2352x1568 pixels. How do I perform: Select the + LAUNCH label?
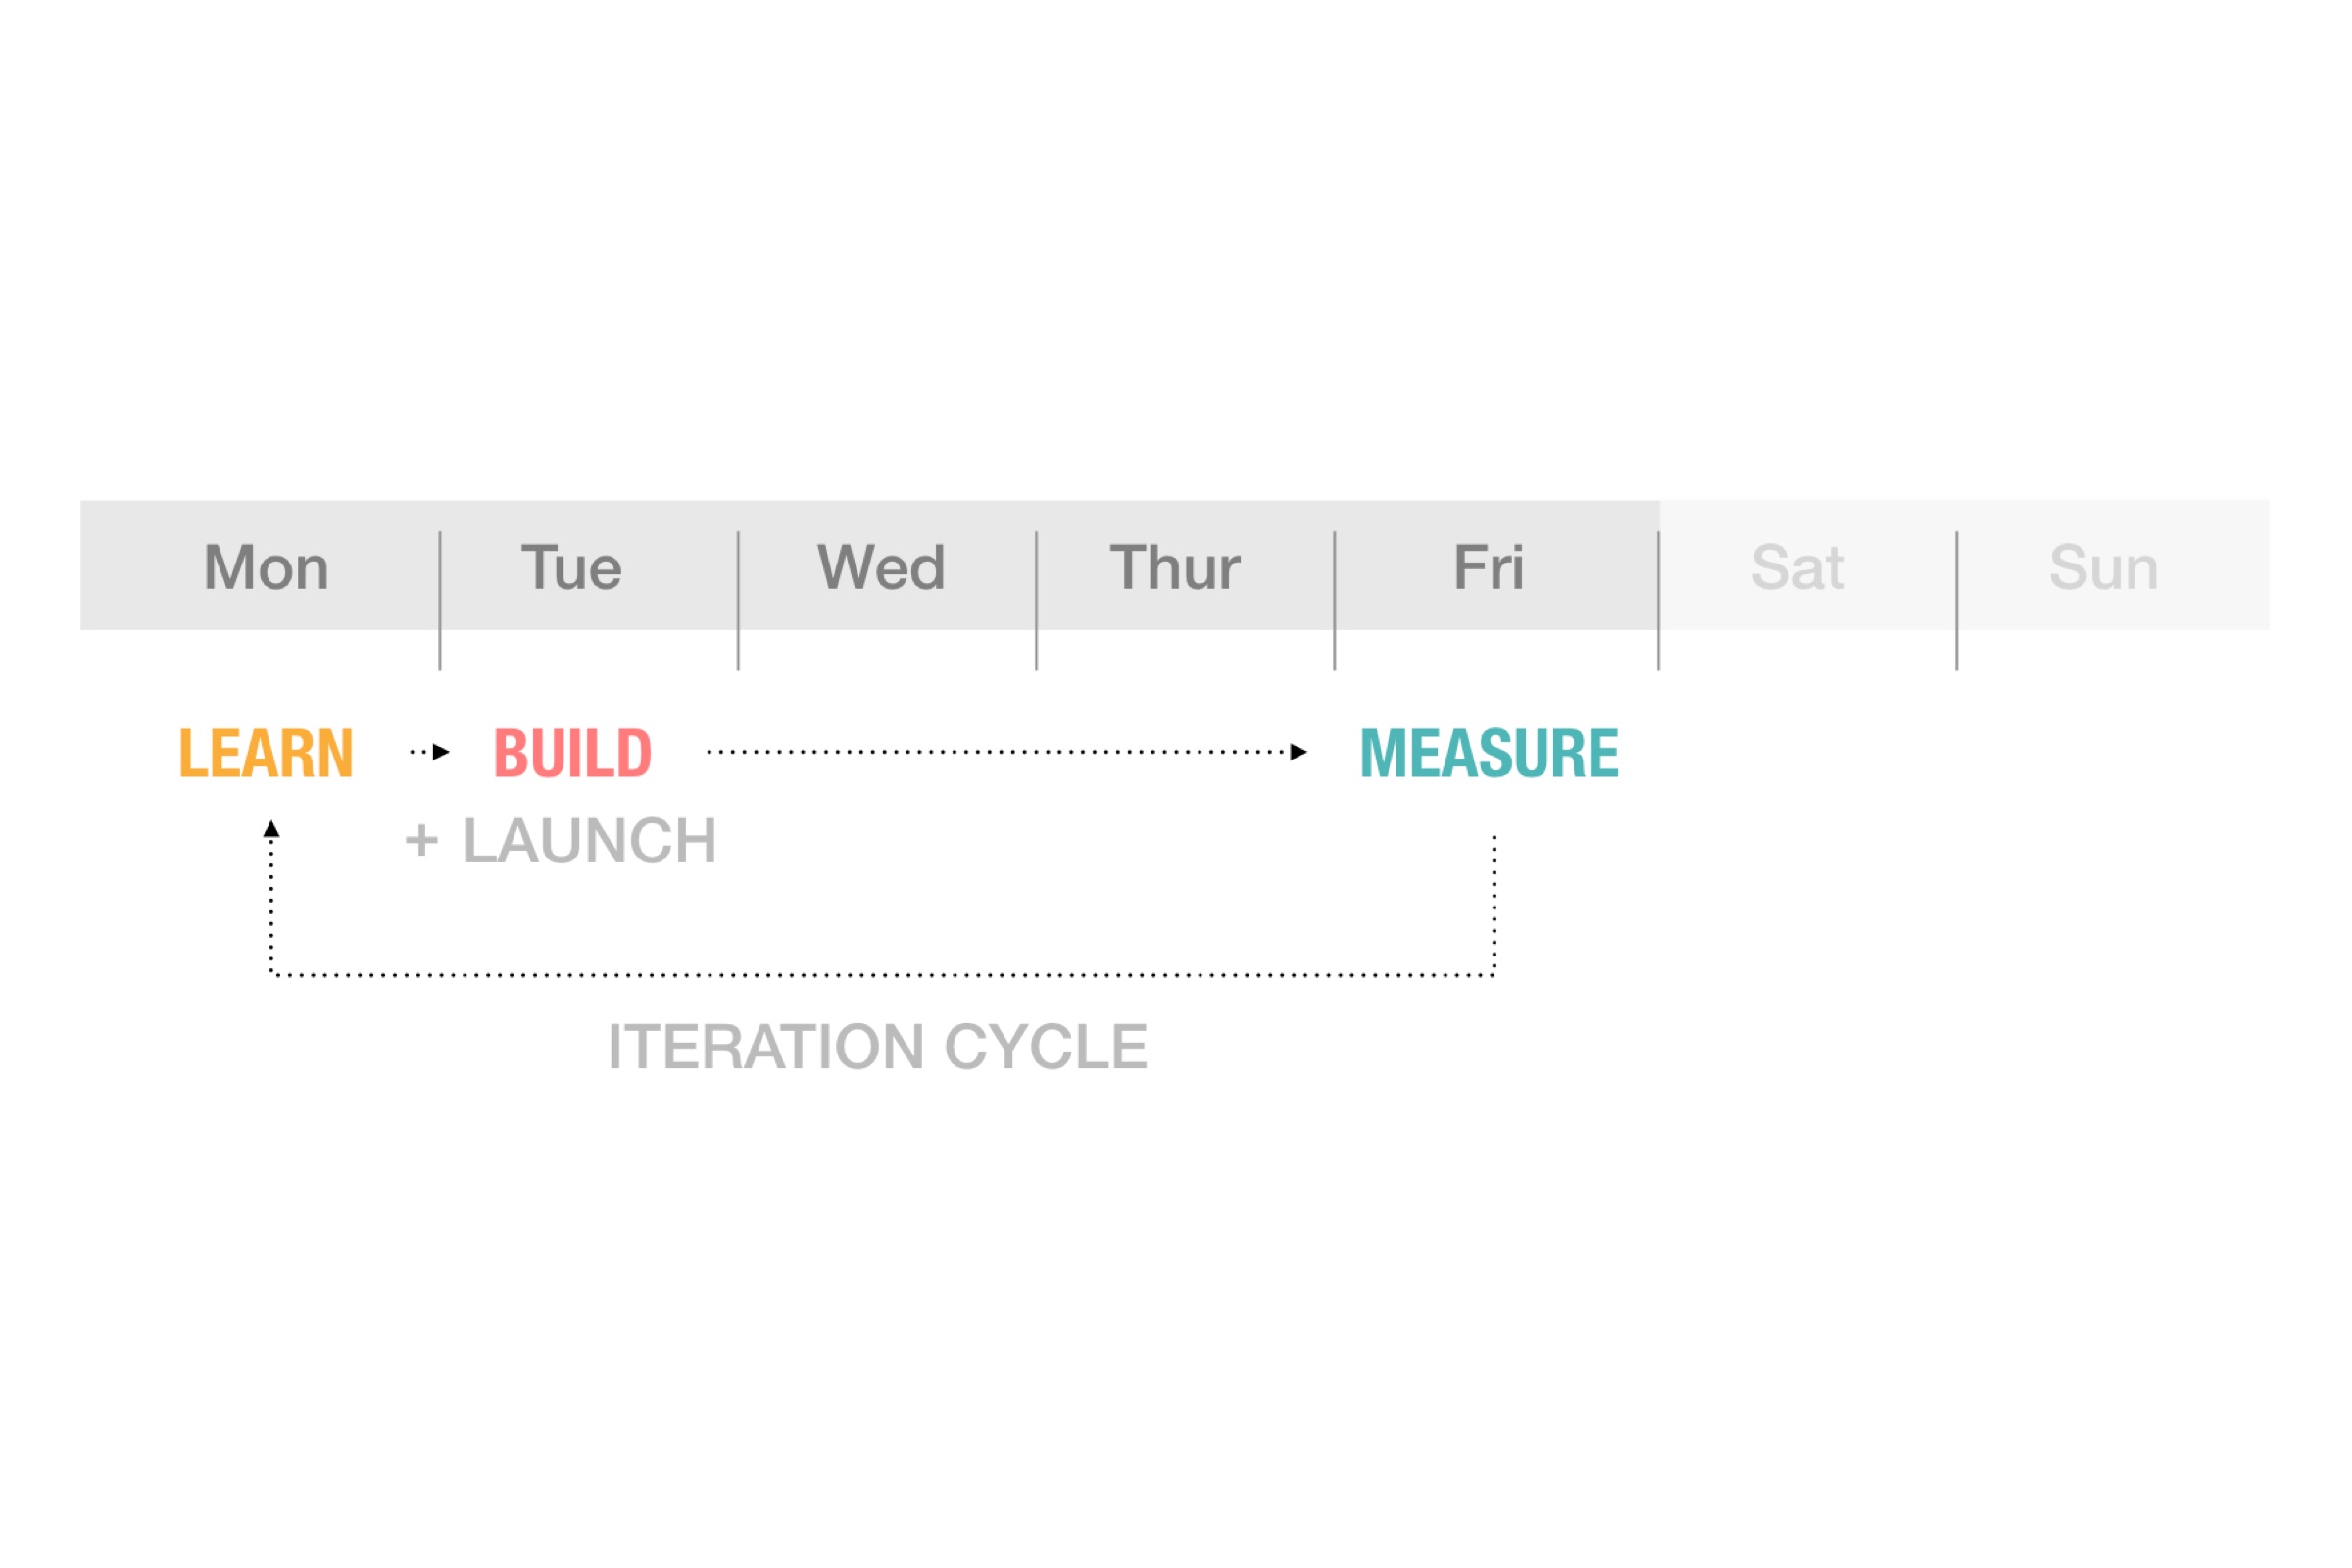(x=561, y=841)
